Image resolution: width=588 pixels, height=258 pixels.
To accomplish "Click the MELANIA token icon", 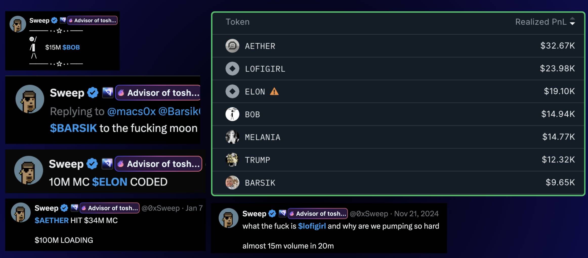I will [232, 137].
